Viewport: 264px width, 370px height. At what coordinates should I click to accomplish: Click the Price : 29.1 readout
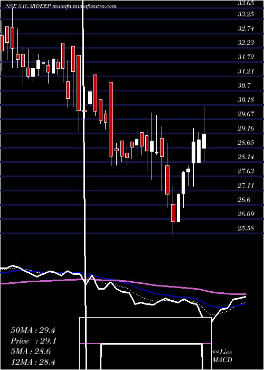(x=33, y=341)
